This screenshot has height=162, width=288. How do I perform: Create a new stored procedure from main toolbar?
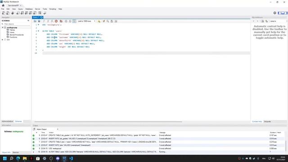pyautogui.click(x=31, y=13)
